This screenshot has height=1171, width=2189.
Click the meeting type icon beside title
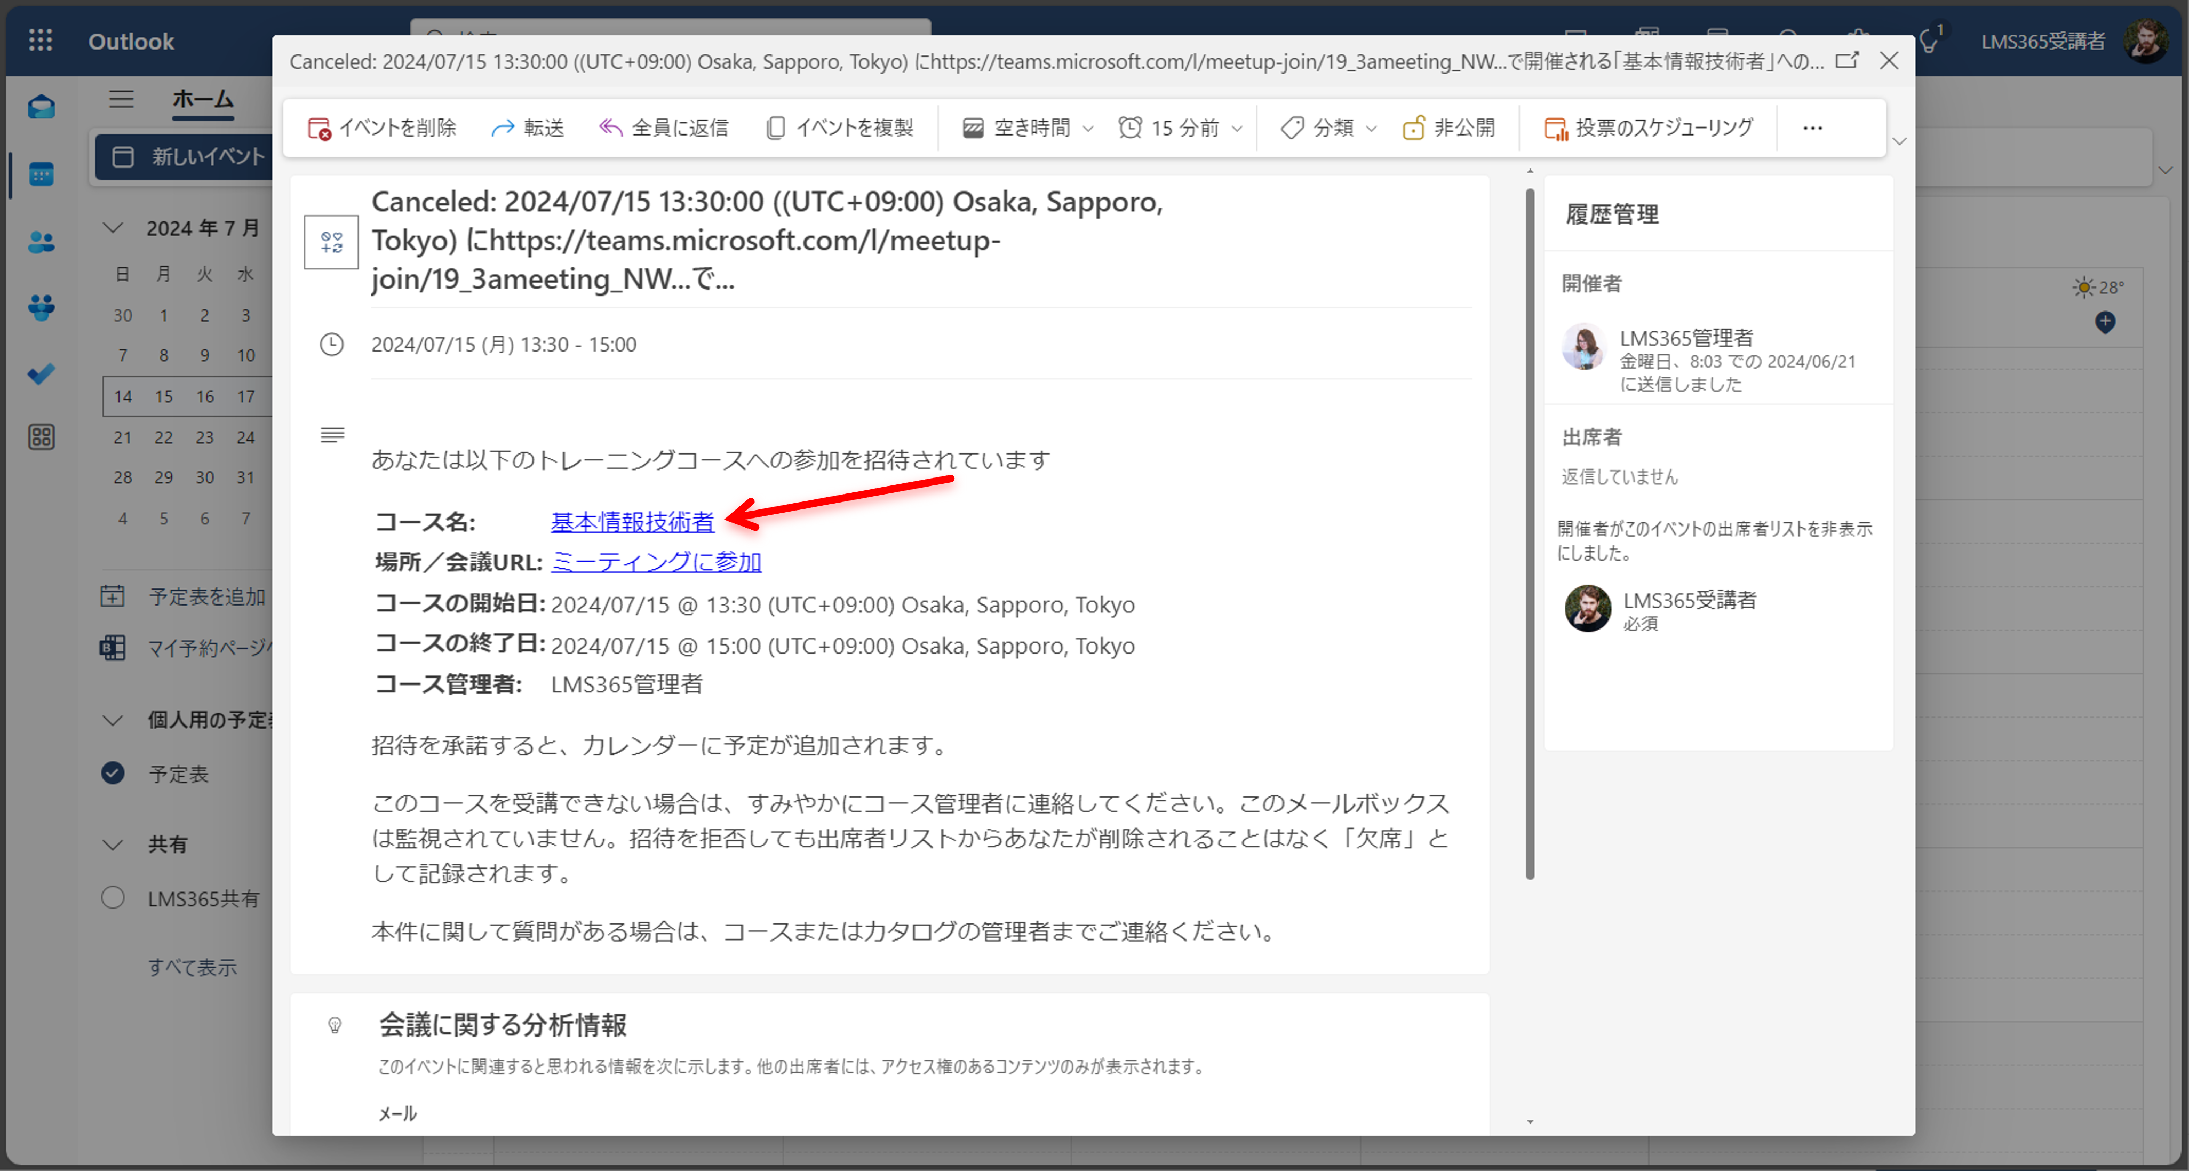331,242
